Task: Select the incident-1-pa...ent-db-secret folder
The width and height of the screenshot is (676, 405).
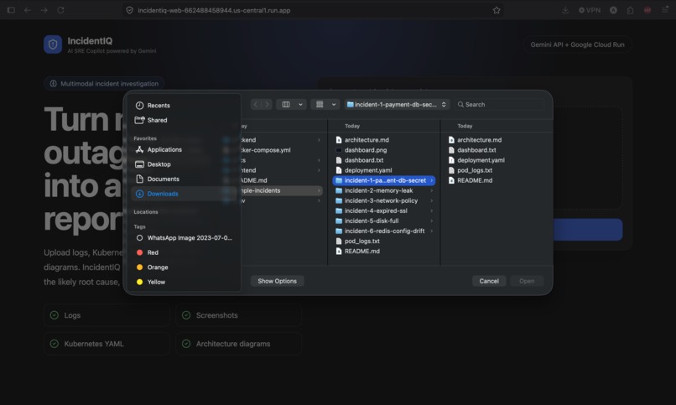Action: point(383,180)
